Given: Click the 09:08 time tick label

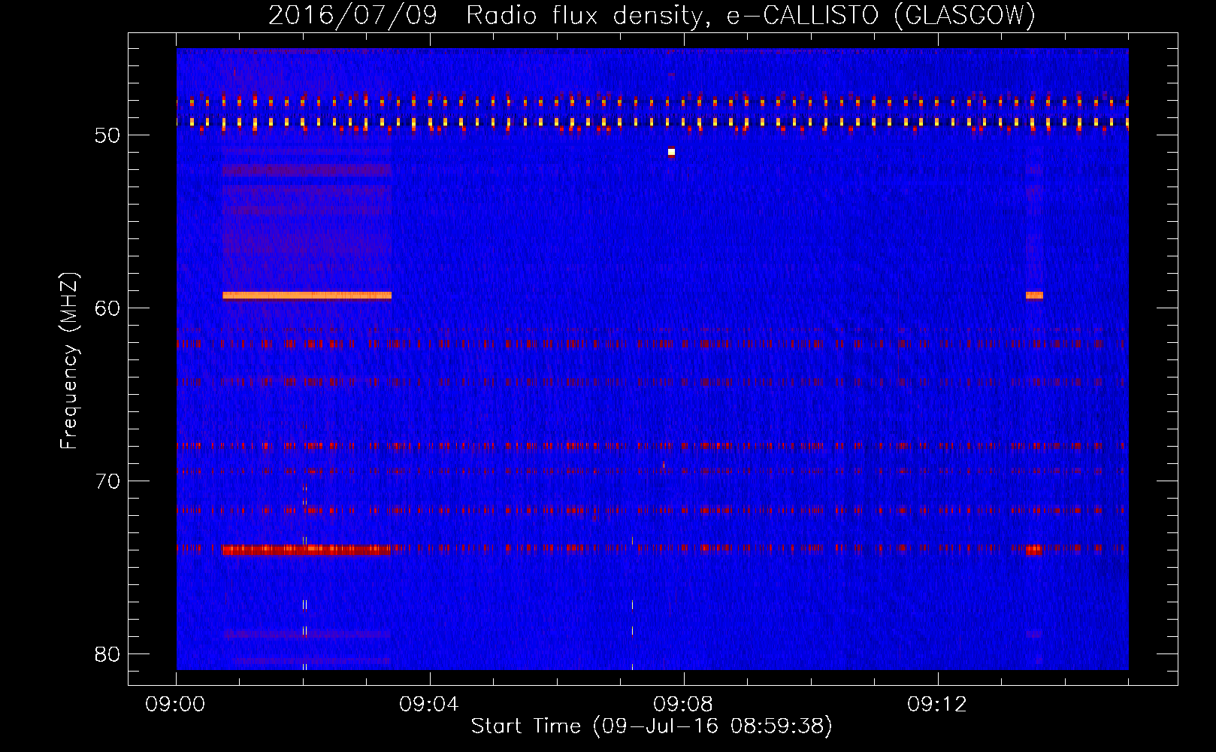Looking at the screenshot, I should pos(683,705).
